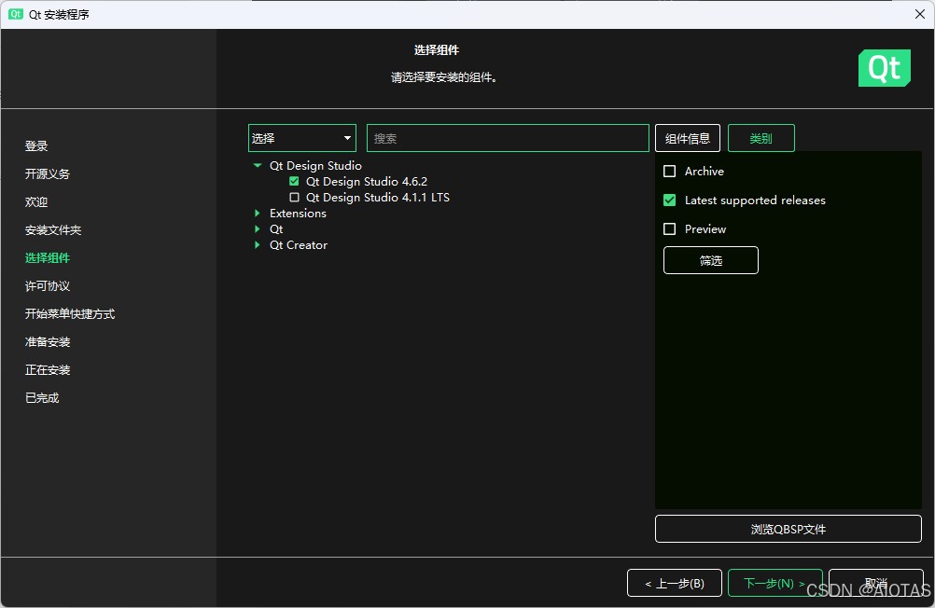Click the 开始菜单快捷方式 step in sidebar
Screen dimensions: 935x608
(x=70, y=314)
